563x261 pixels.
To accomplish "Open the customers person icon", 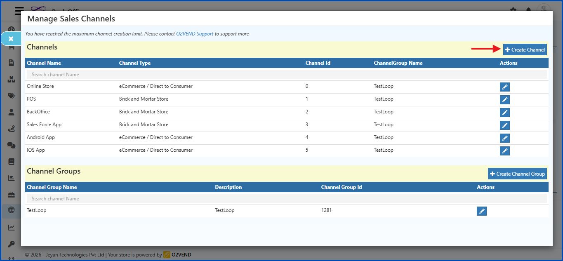I will point(11,112).
